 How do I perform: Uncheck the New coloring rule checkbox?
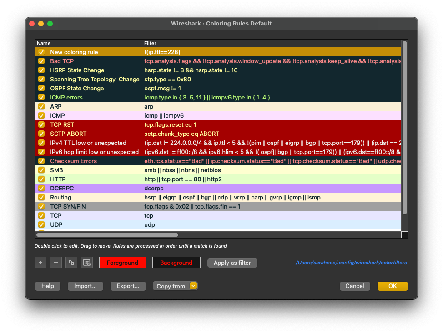click(41, 52)
